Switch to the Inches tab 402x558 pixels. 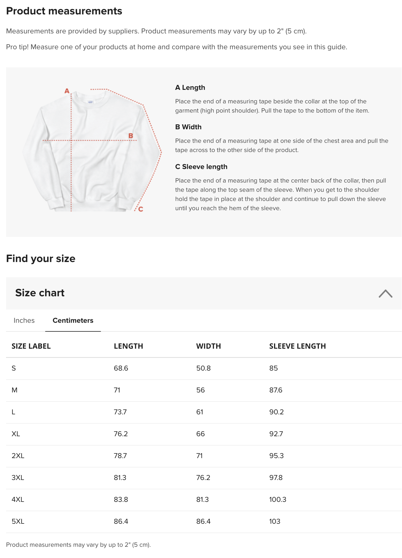coord(24,320)
